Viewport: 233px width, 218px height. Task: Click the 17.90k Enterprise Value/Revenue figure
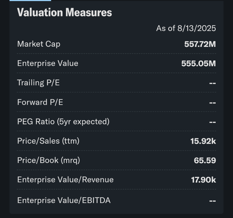pos(203,180)
